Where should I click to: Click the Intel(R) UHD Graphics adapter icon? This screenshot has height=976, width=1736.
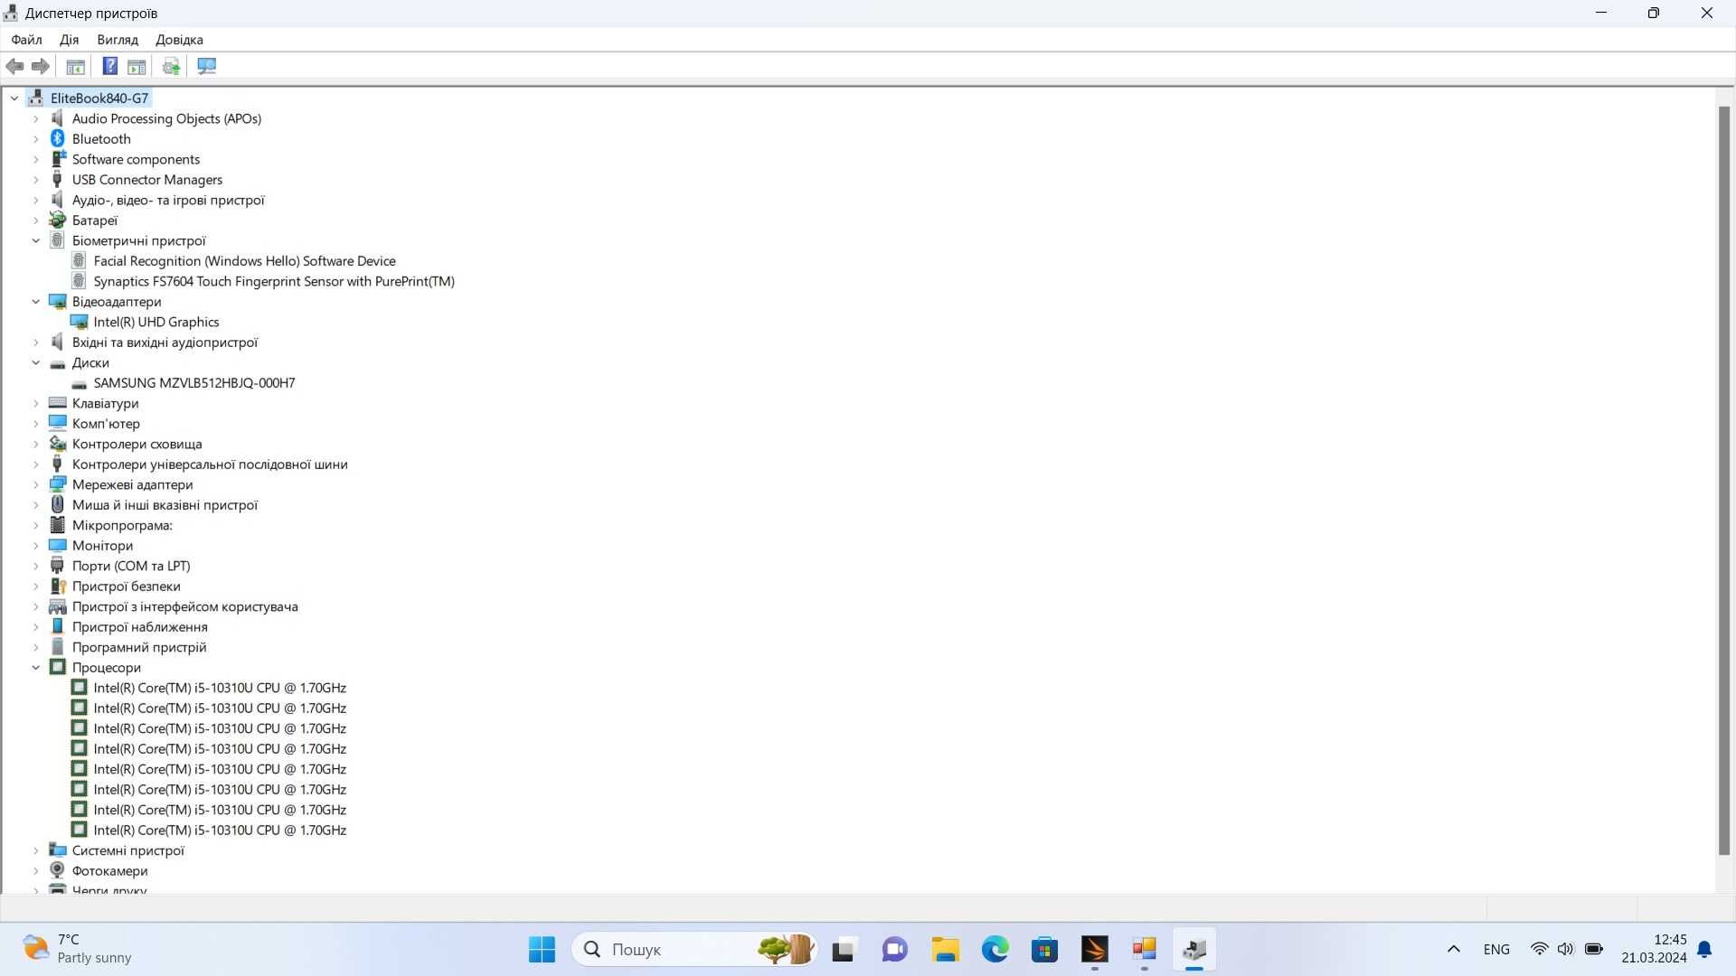pos(79,322)
